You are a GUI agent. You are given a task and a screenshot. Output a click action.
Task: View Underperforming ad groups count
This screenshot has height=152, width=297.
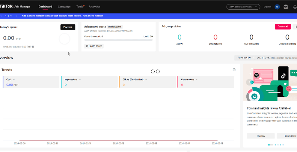[x=287, y=37]
